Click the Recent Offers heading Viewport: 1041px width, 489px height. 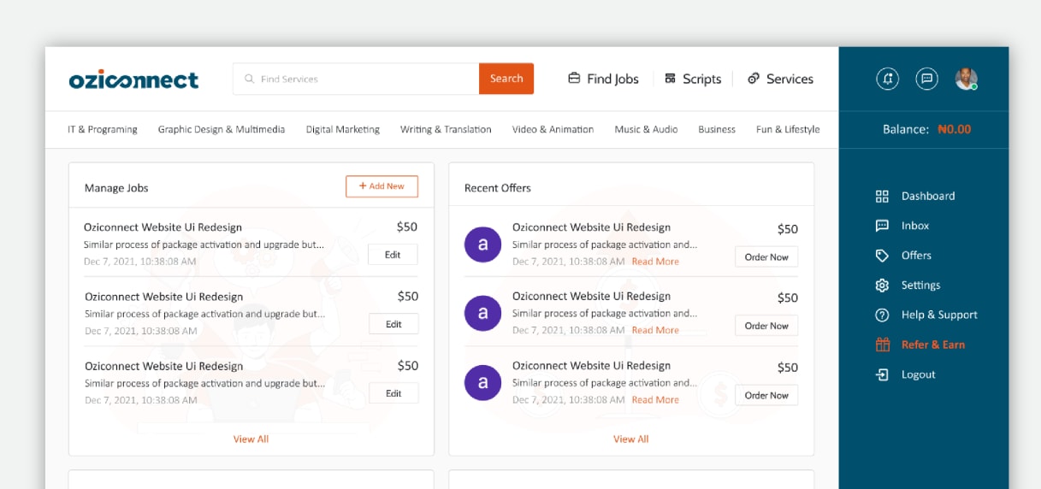click(x=498, y=188)
